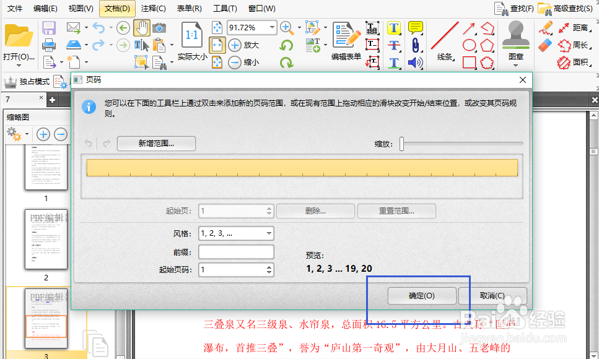Open the 91.72% zoom level dropdown
Image resolution: width=599 pixels, height=359 pixels.
250,27
